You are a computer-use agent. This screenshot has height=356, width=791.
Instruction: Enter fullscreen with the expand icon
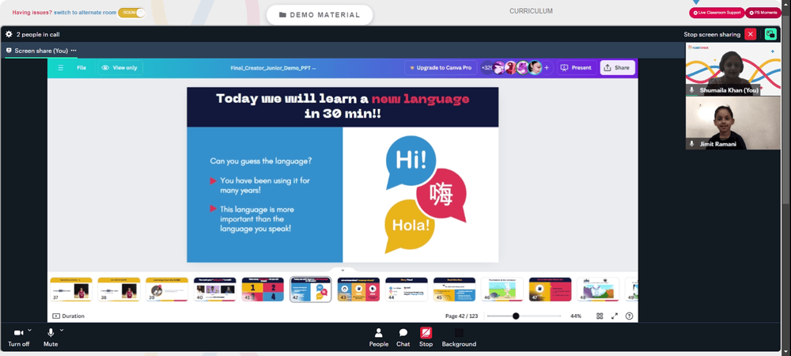click(615, 316)
